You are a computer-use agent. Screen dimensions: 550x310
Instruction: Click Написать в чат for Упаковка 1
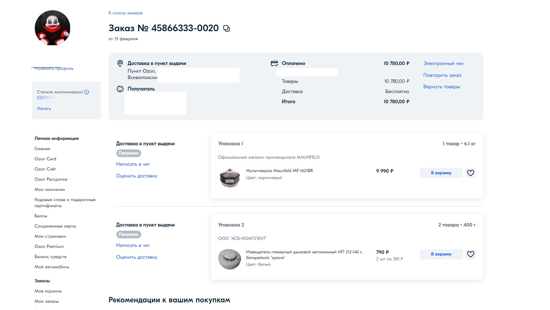point(133,164)
